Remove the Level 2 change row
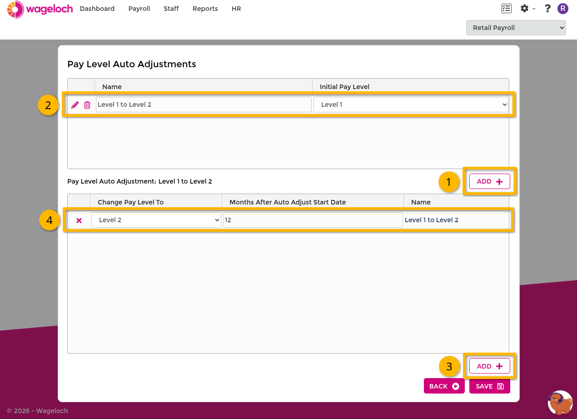This screenshot has width=577, height=419. pyautogui.click(x=79, y=220)
